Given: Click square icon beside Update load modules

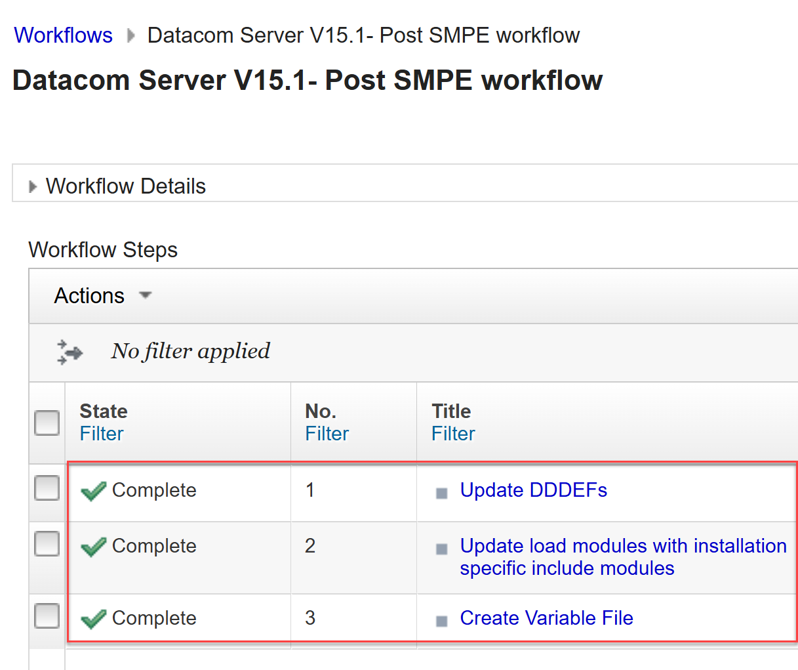Looking at the screenshot, I should point(441,549).
